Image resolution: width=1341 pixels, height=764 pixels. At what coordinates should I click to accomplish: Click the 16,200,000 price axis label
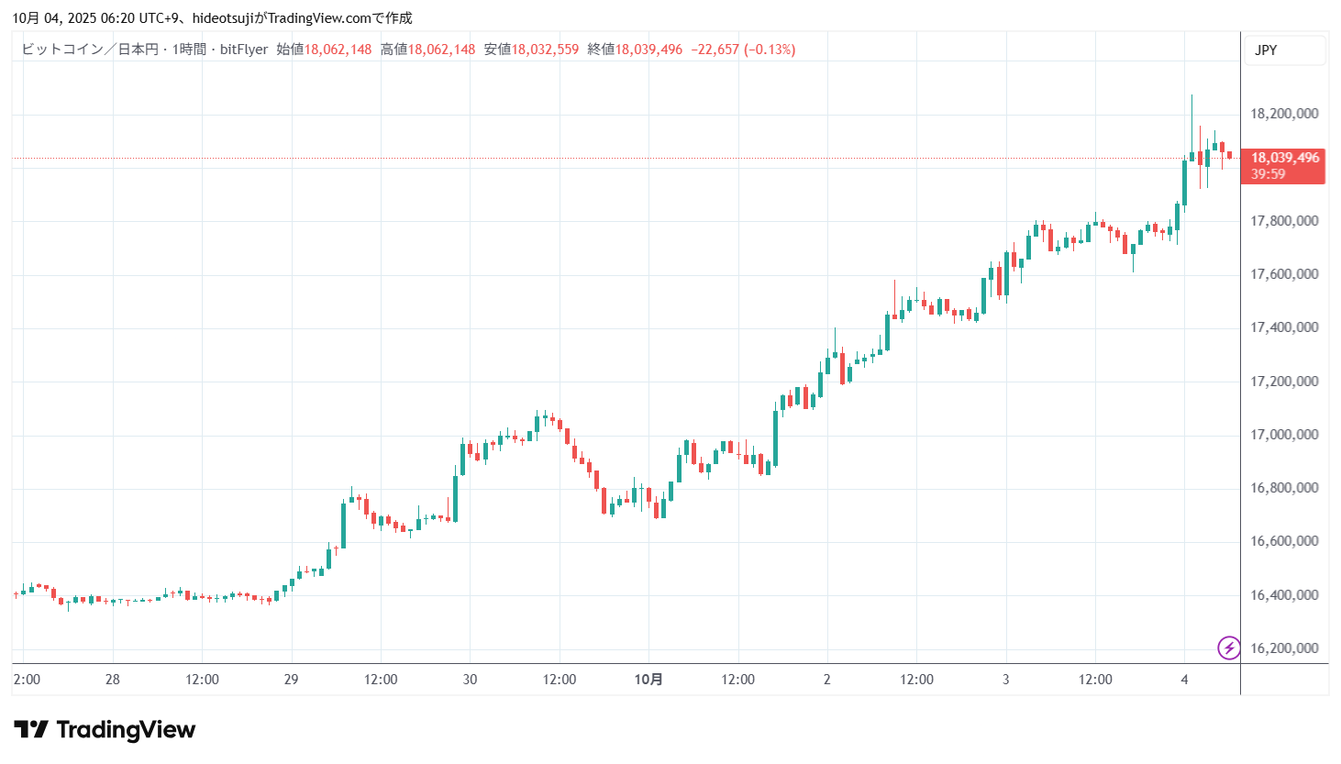1284,648
